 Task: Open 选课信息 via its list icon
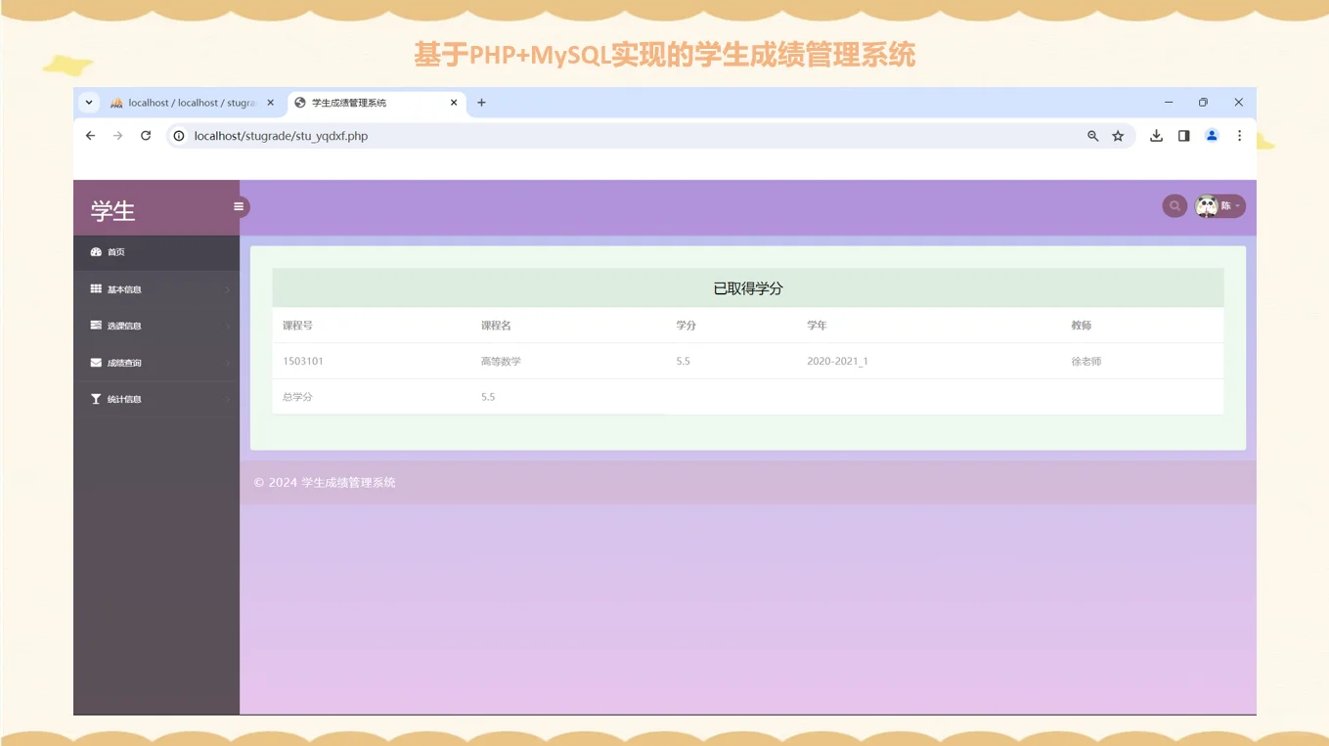95,325
